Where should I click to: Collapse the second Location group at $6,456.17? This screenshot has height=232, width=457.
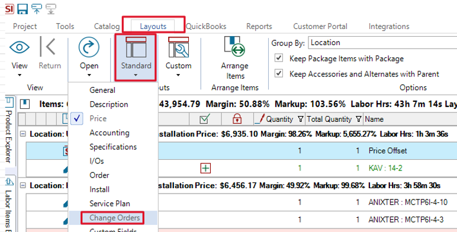click(22, 186)
